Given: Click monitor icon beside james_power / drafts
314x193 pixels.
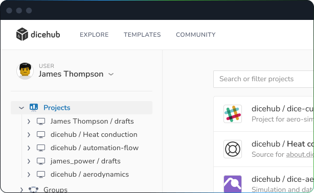Looking at the screenshot, I should (41, 161).
